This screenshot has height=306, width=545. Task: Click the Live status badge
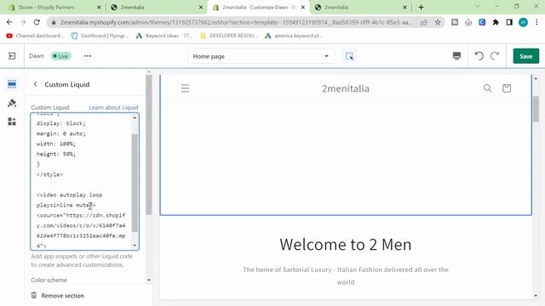[x=60, y=56]
